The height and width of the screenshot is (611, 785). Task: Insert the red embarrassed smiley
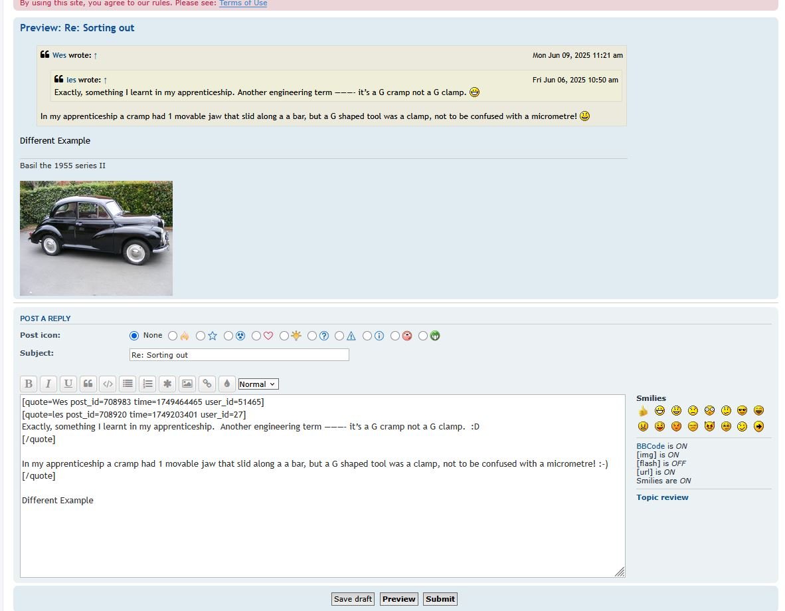(x=676, y=427)
